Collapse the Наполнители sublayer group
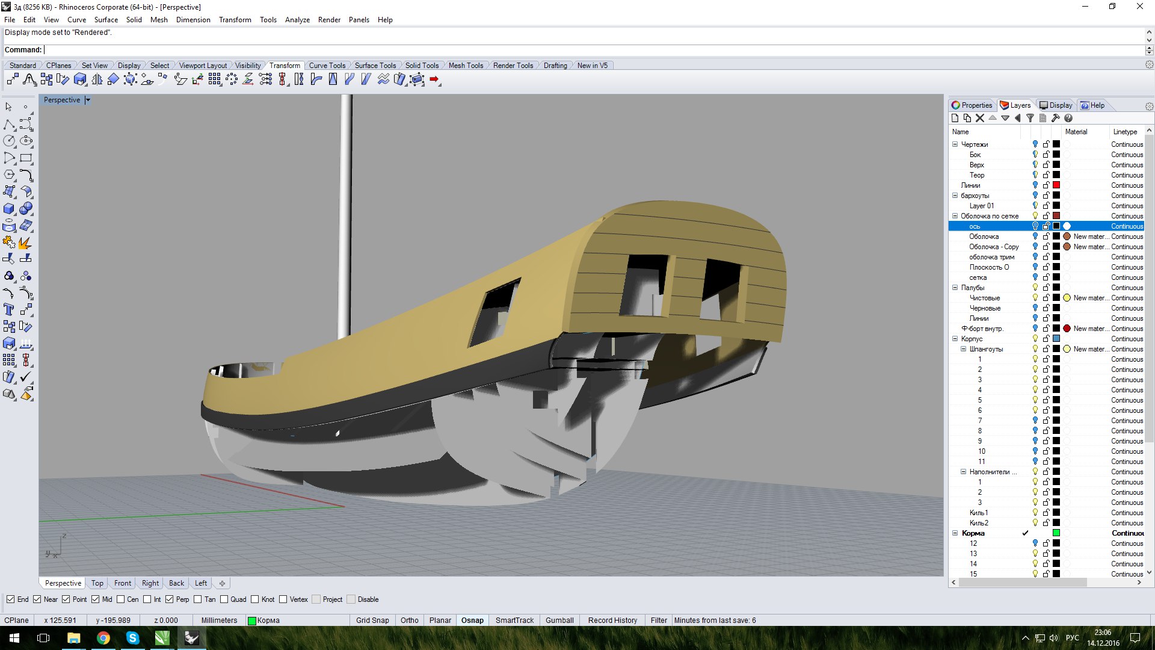This screenshot has width=1155, height=650. (963, 472)
